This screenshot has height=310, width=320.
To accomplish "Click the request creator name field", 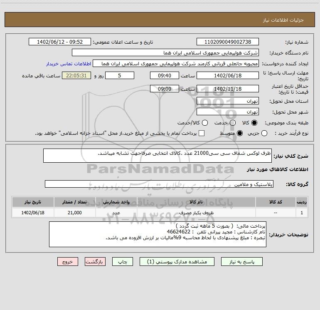I will [176, 63].
